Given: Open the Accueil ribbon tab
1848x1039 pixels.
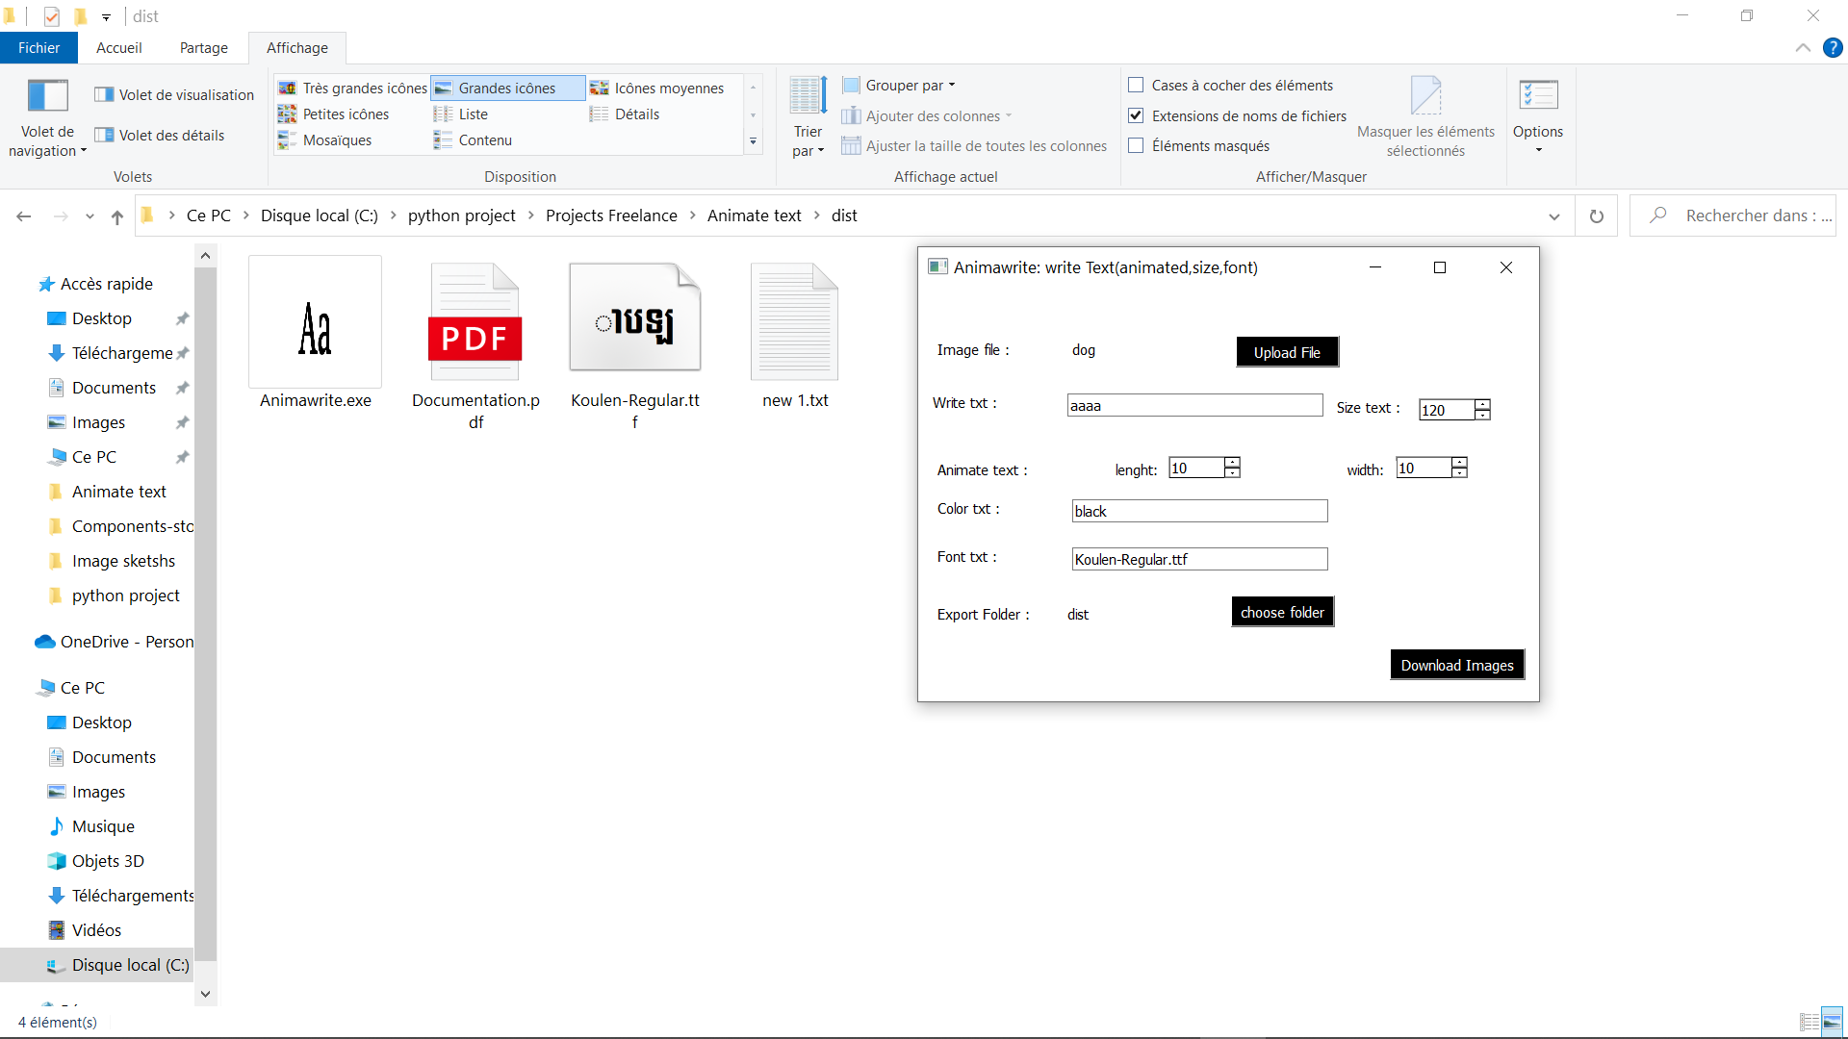Looking at the screenshot, I should pyautogui.click(x=118, y=48).
